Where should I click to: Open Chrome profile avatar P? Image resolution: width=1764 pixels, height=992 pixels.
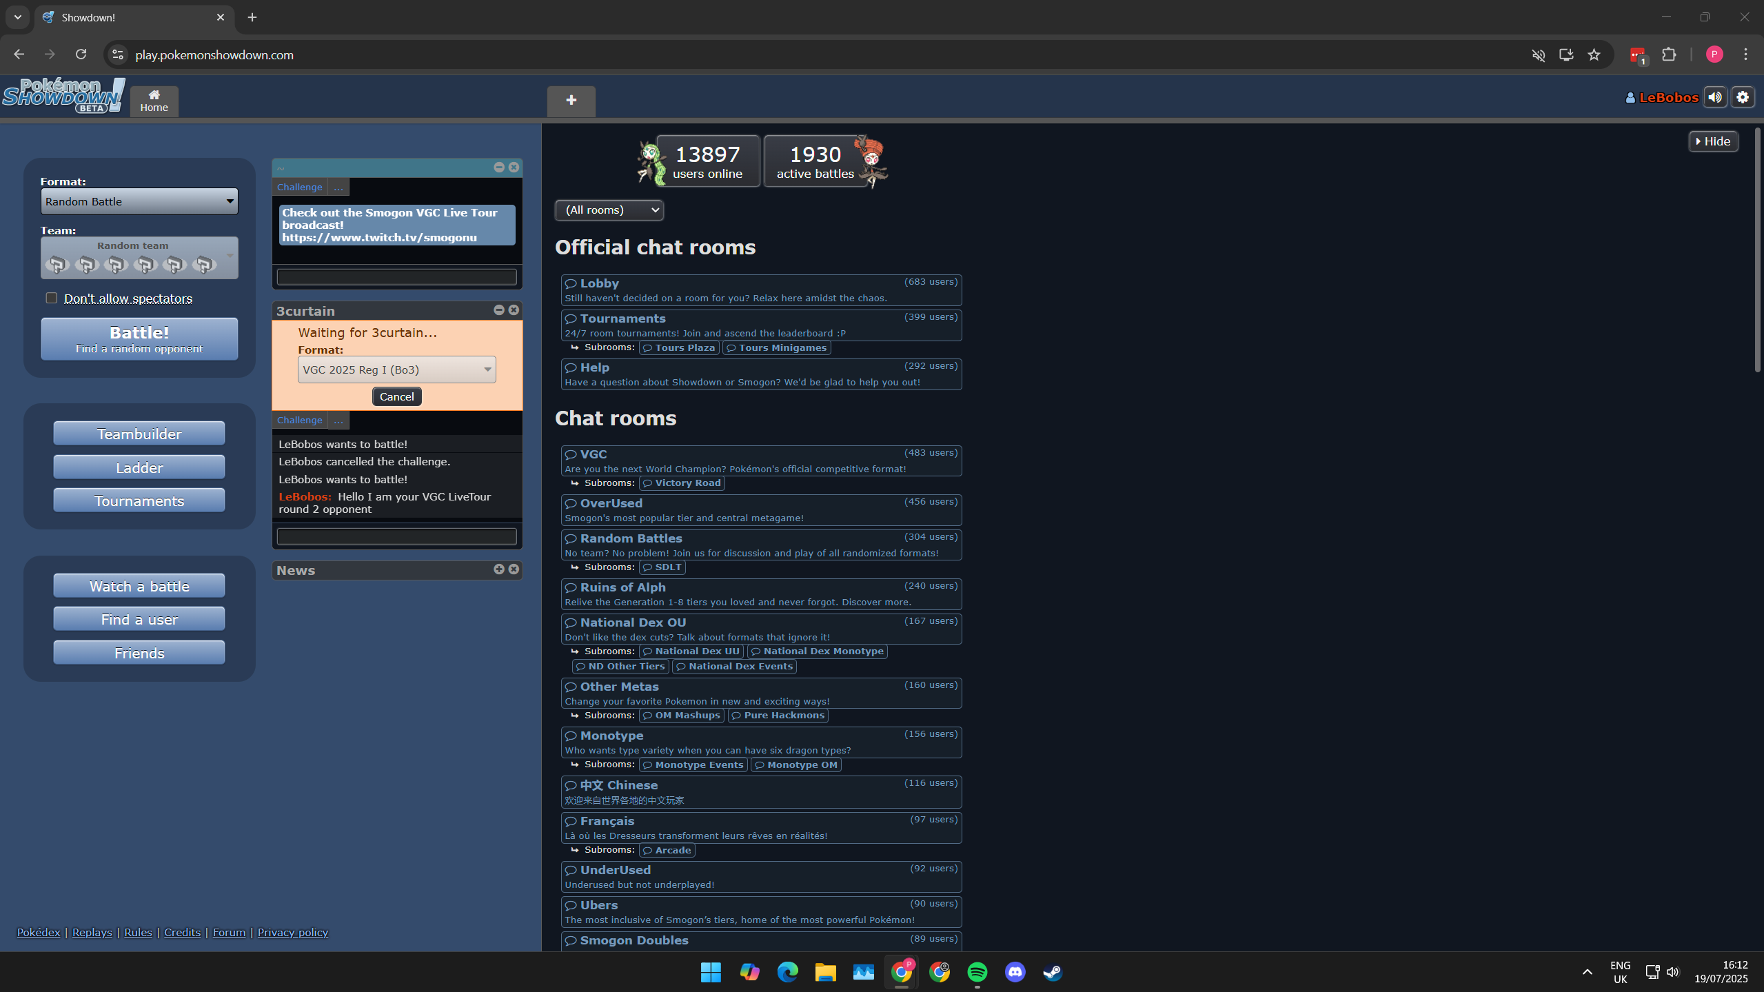(x=1714, y=54)
